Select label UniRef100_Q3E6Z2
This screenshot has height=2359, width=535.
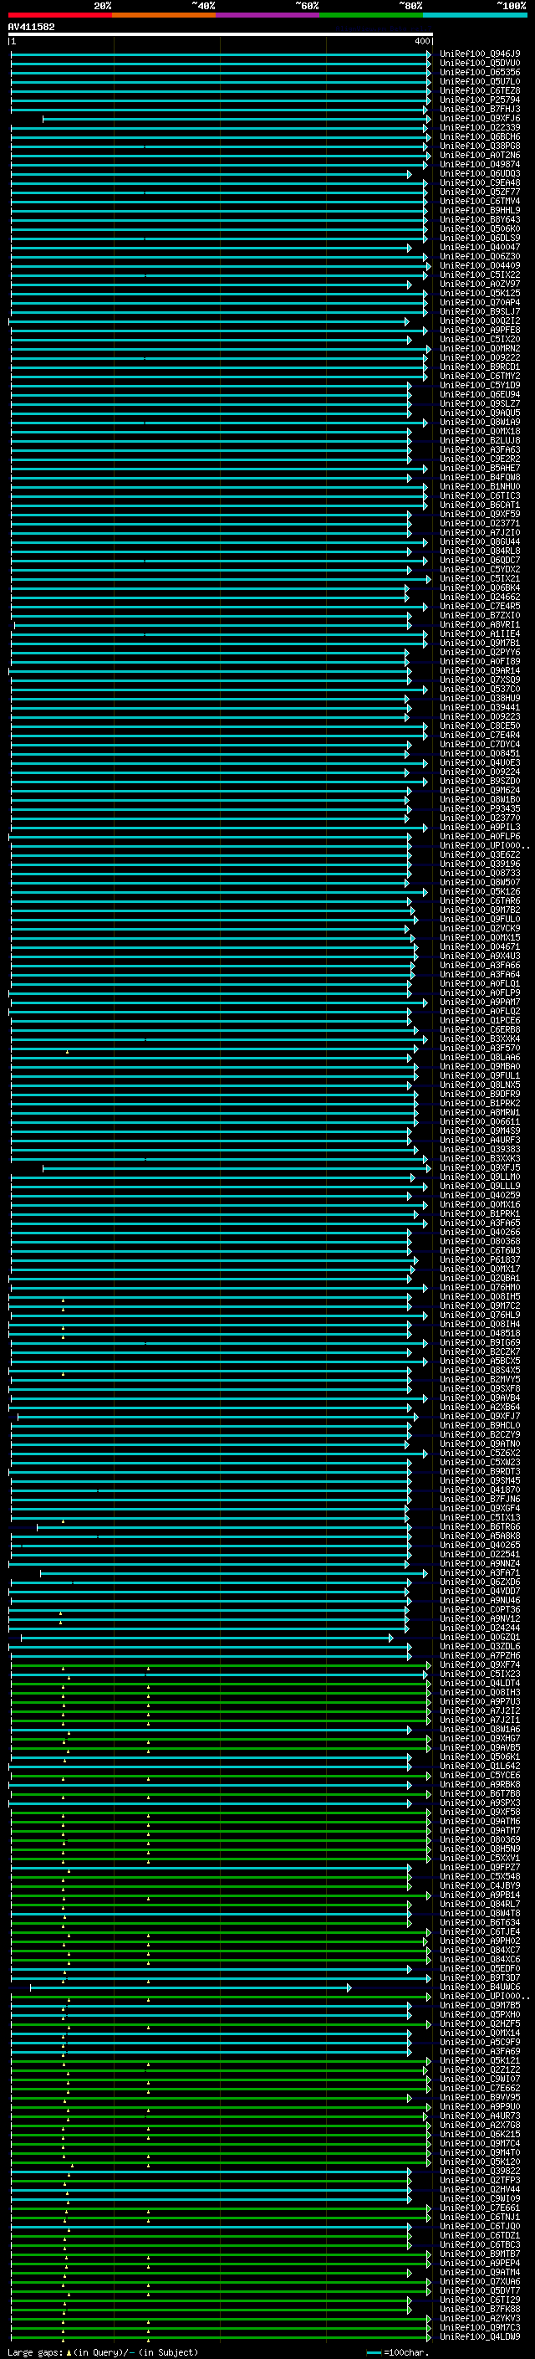480,854
